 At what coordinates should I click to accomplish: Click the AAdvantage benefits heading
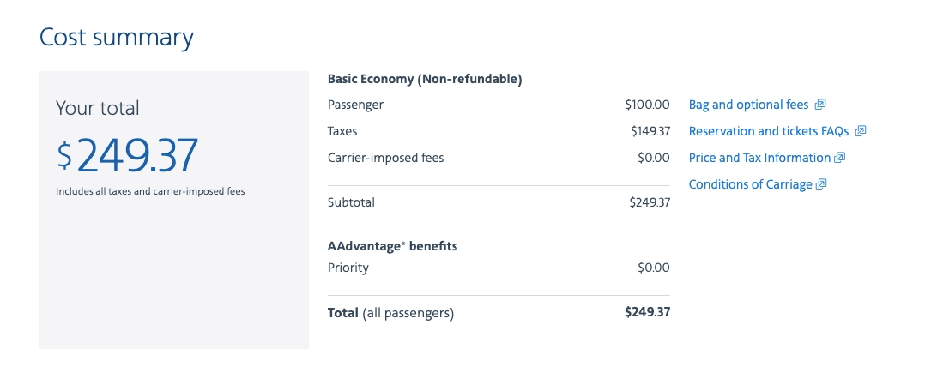click(392, 246)
